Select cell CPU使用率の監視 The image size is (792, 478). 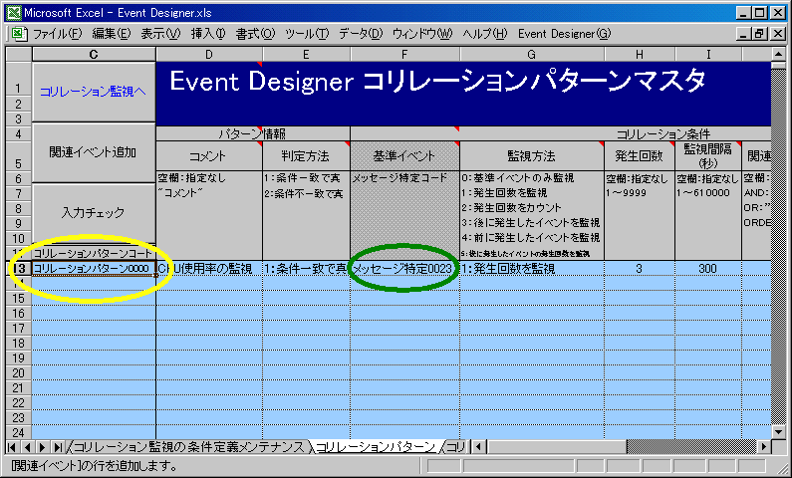(x=209, y=269)
